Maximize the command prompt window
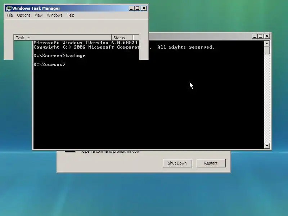Screen dimensions: 288x216 coord(260,36)
